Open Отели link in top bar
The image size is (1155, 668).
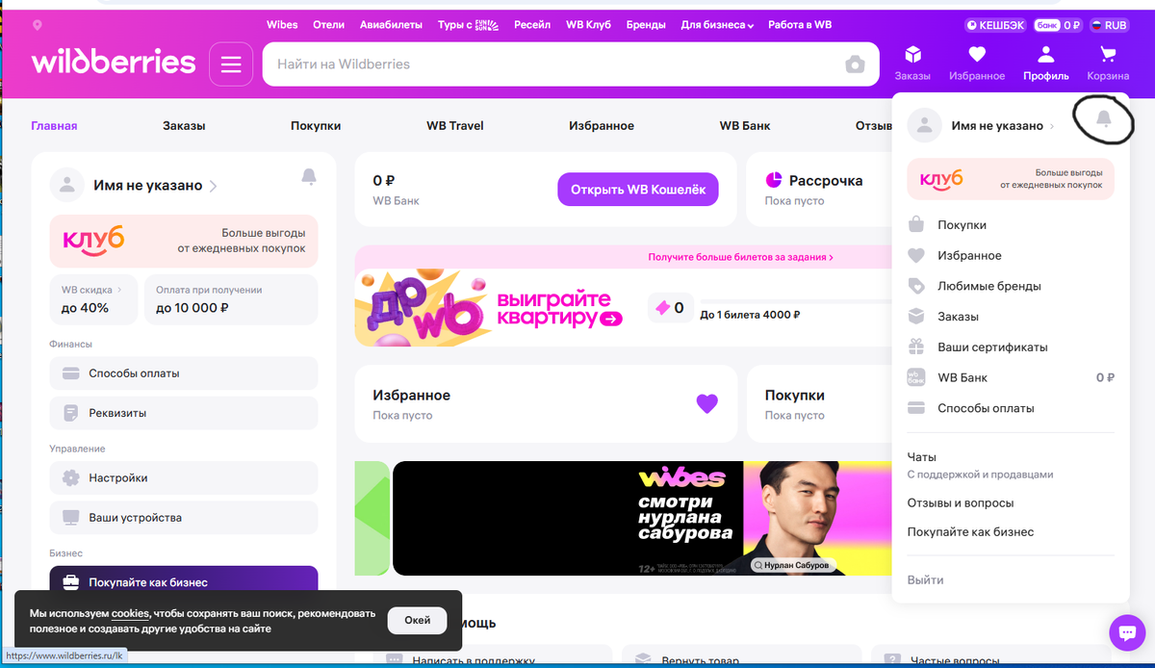[329, 25]
